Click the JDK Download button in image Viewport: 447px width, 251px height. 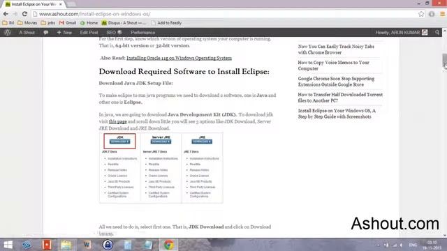[x=119, y=142]
